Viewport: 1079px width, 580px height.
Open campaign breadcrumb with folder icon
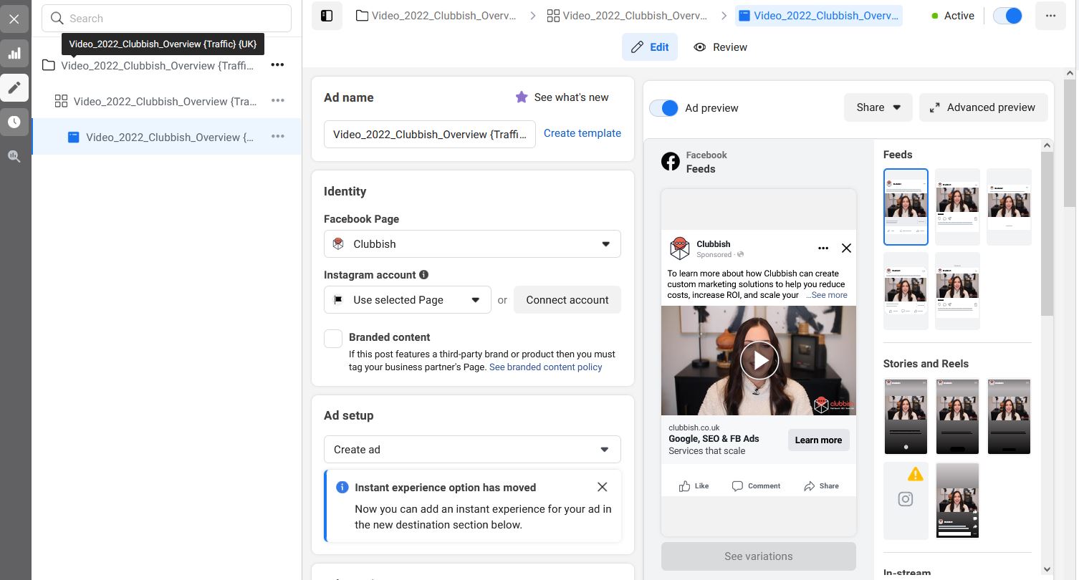tap(436, 16)
